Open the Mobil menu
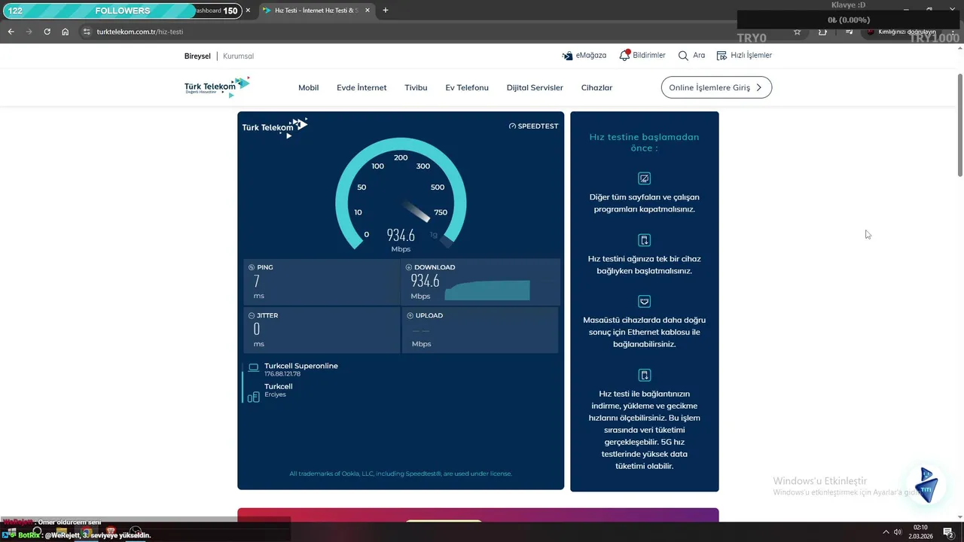Viewport: 964px width, 542px height. click(309, 87)
